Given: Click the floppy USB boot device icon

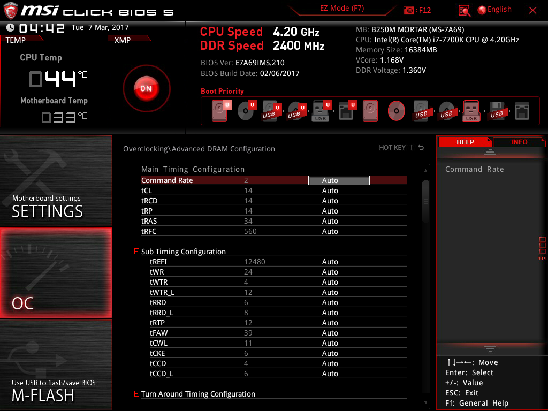Looking at the screenshot, I should click(497, 111).
